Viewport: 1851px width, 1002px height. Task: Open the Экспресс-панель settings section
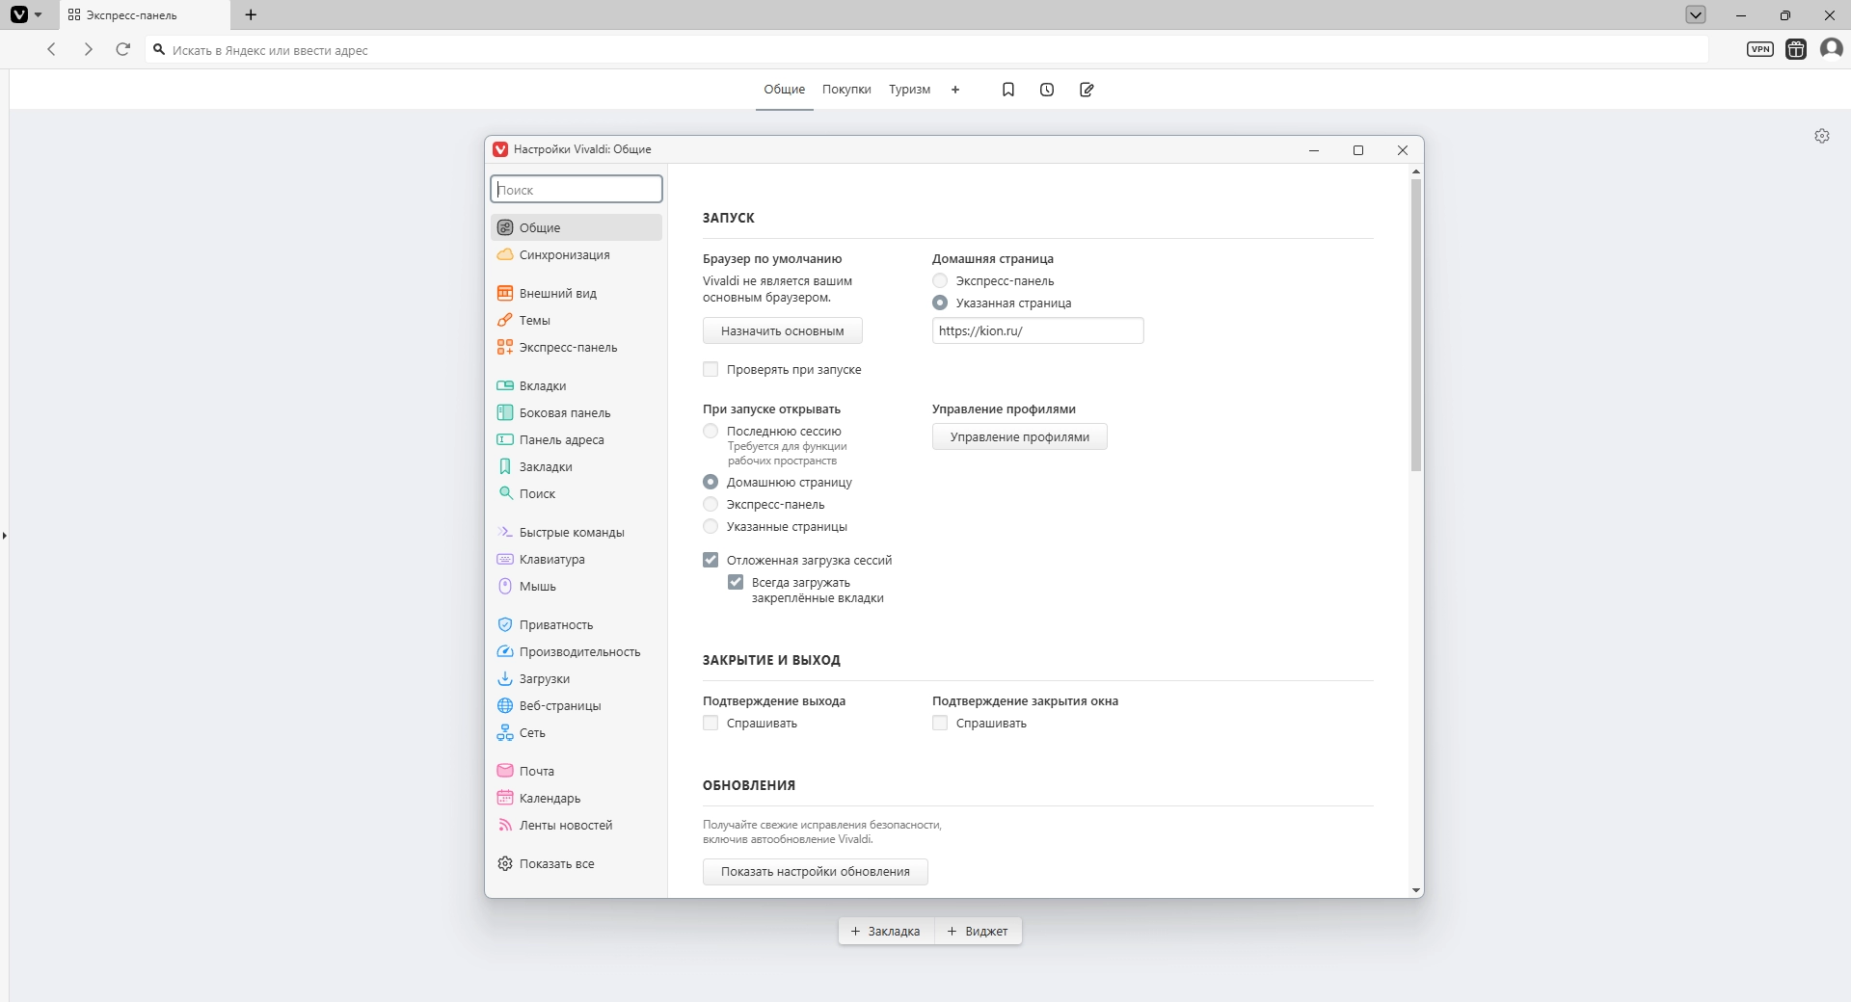[577, 347]
